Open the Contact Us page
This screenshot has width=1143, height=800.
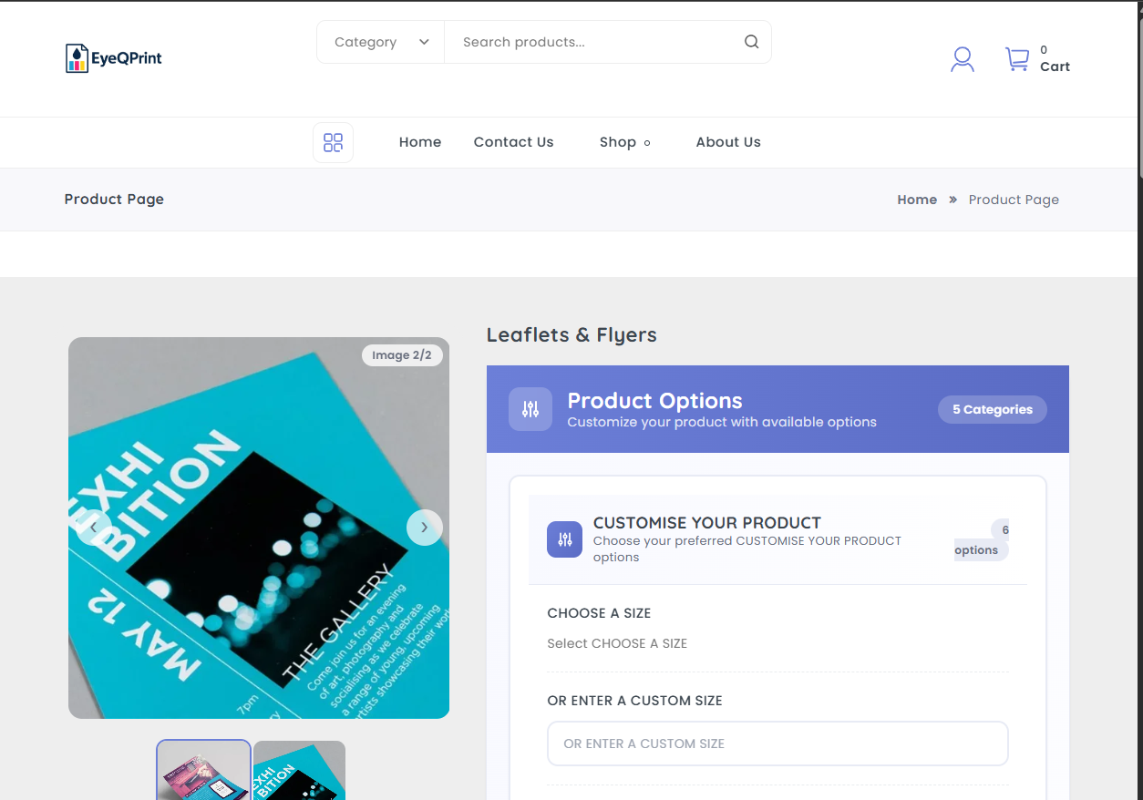point(513,142)
